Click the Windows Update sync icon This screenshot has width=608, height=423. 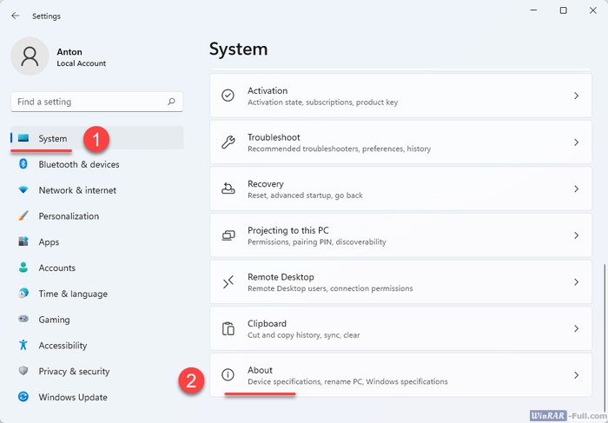pyautogui.click(x=23, y=398)
